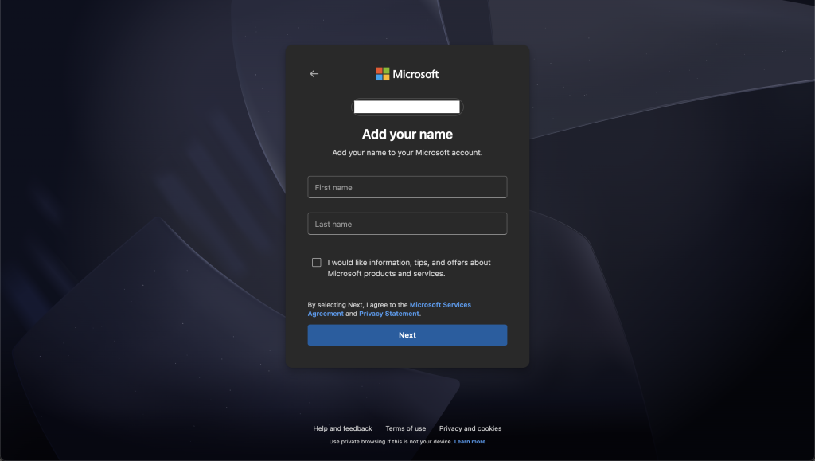815x461 pixels.
Task: Open the Microsoft Services Agreement link
Action: pos(439,305)
